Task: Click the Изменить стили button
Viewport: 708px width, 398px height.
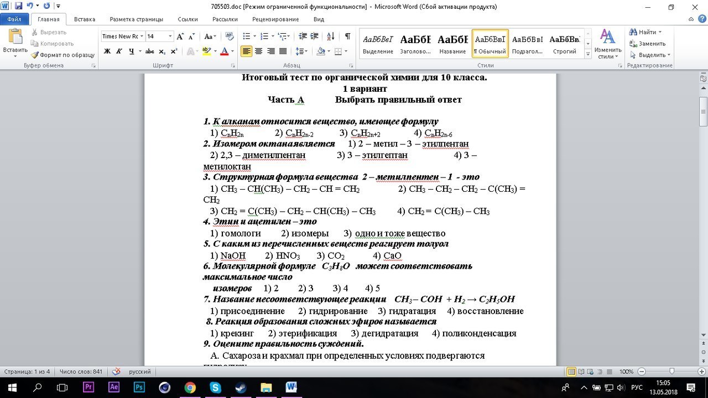Action: (x=608, y=44)
